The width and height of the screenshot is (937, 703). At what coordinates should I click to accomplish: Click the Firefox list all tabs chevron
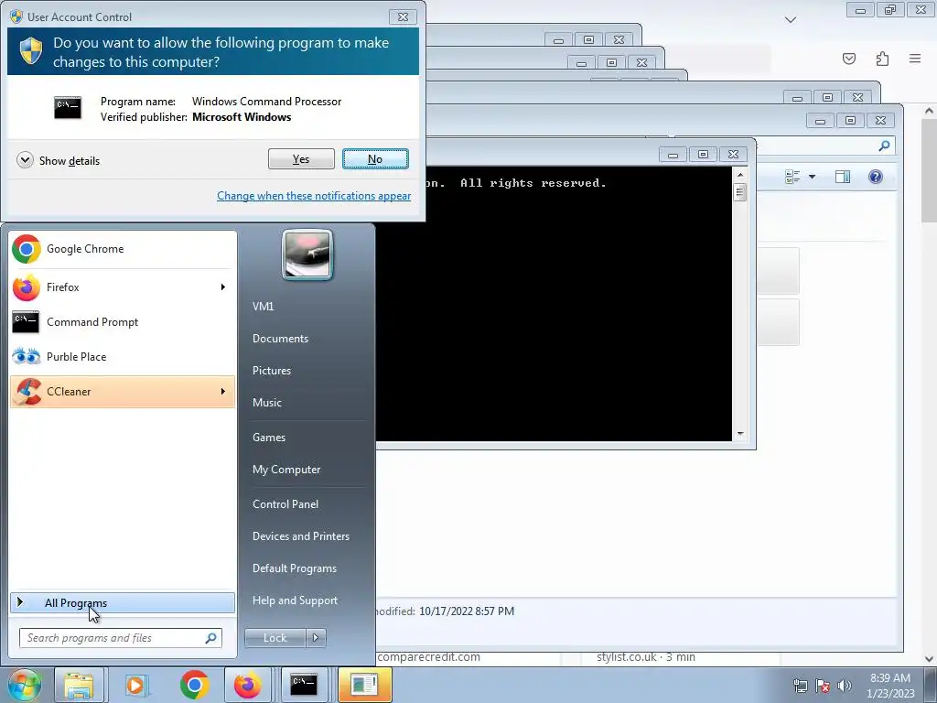pos(791,20)
